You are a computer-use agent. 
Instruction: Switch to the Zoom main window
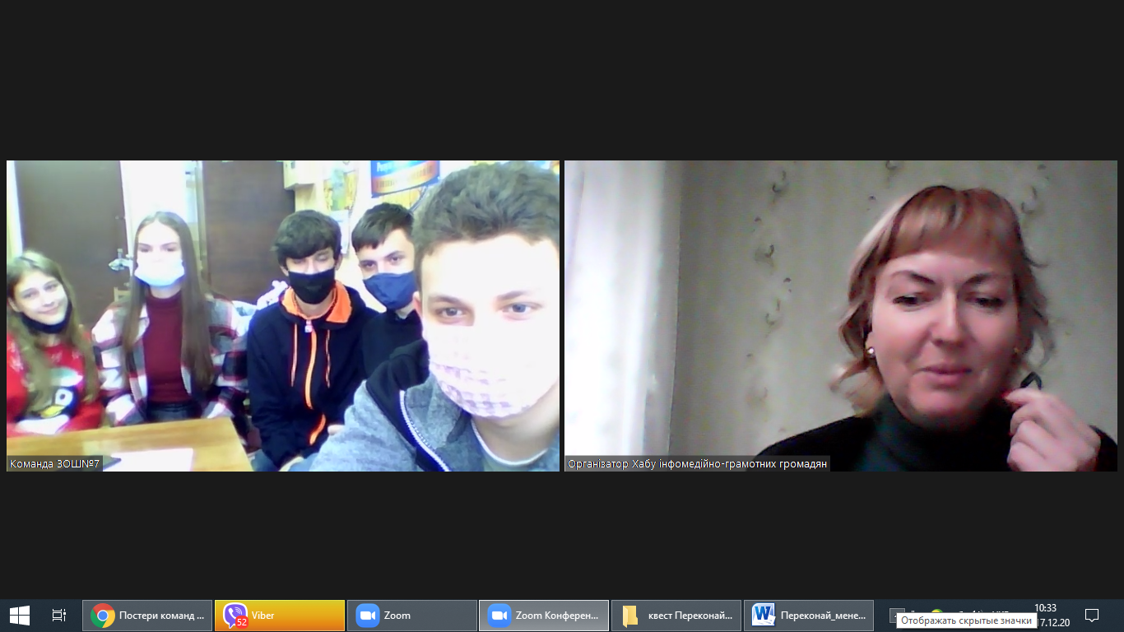[x=411, y=615]
